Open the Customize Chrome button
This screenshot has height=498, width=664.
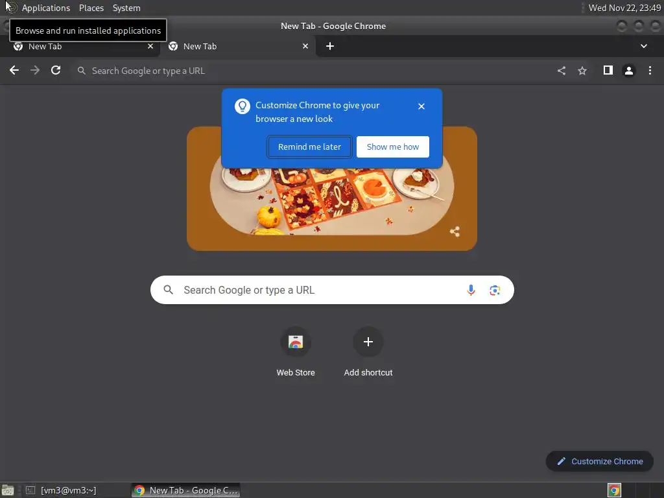point(600,461)
